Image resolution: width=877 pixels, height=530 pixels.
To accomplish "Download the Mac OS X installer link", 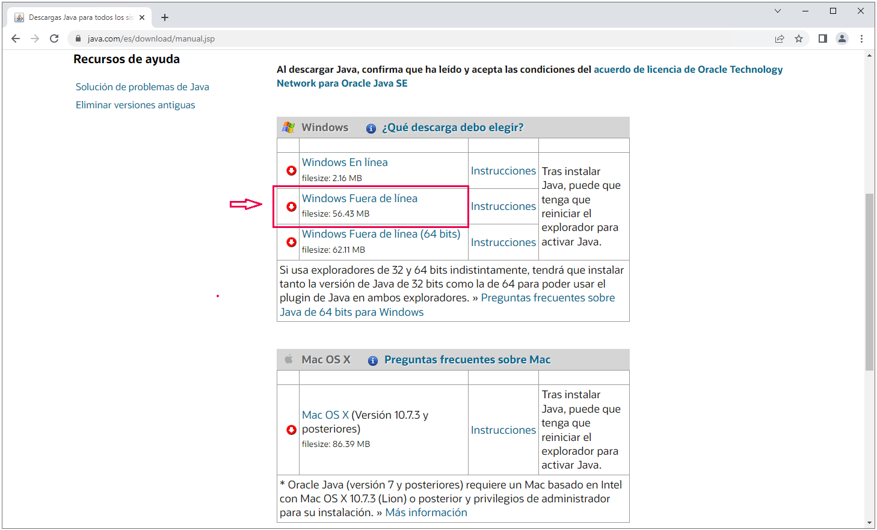I will click(325, 415).
